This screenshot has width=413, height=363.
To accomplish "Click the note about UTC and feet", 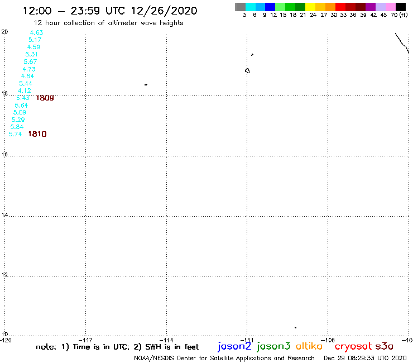I will (117, 347).
